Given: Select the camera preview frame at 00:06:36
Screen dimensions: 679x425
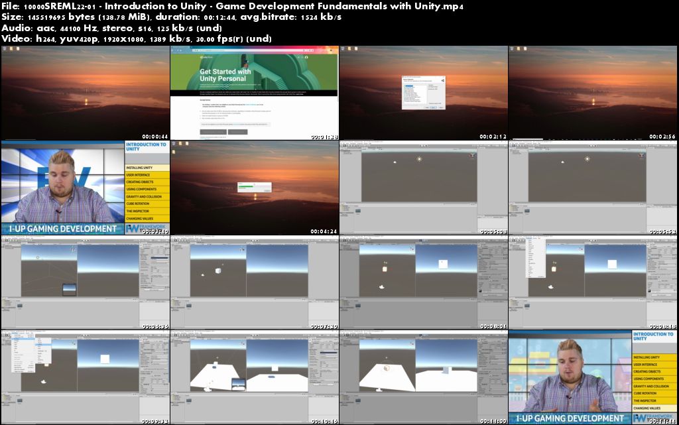Looking at the screenshot, I should point(86,282).
